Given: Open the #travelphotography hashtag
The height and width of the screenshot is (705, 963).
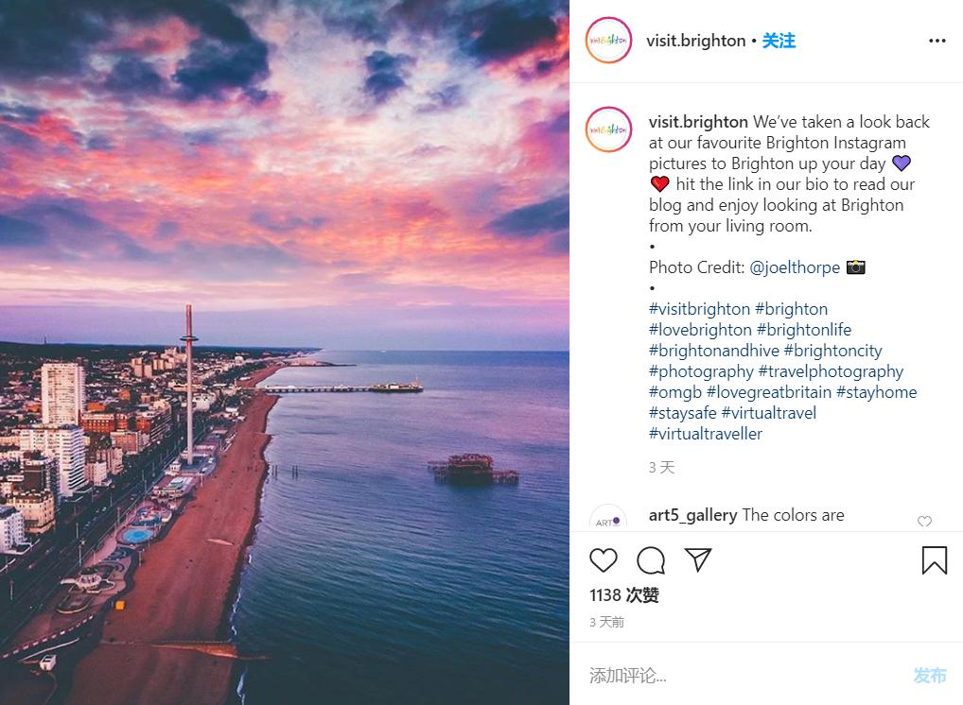Looking at the screenshot, I should pos(831,371).
